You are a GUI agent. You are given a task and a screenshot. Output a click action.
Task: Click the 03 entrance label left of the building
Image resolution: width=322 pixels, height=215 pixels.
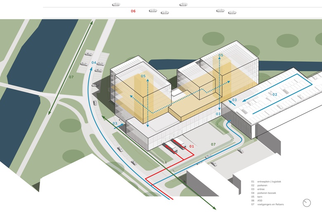[x=115, y=123]
